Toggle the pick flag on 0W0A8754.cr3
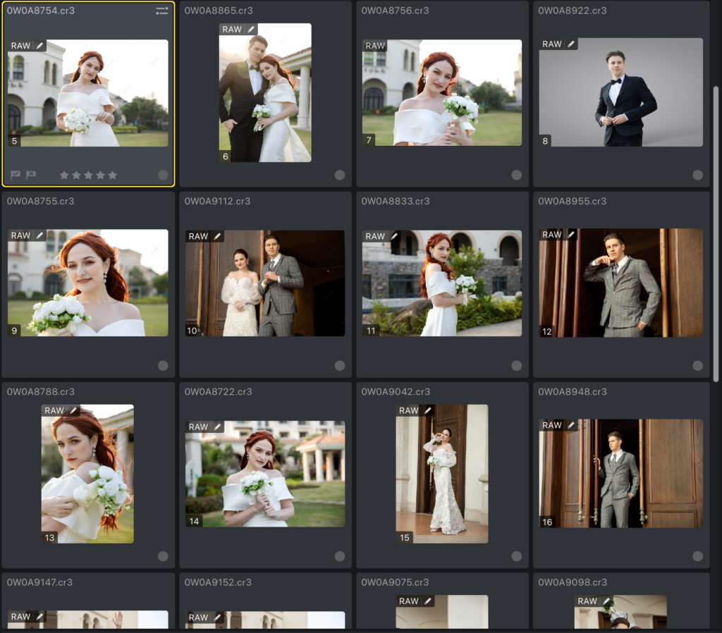722x633 pixels. click(16, 175)
